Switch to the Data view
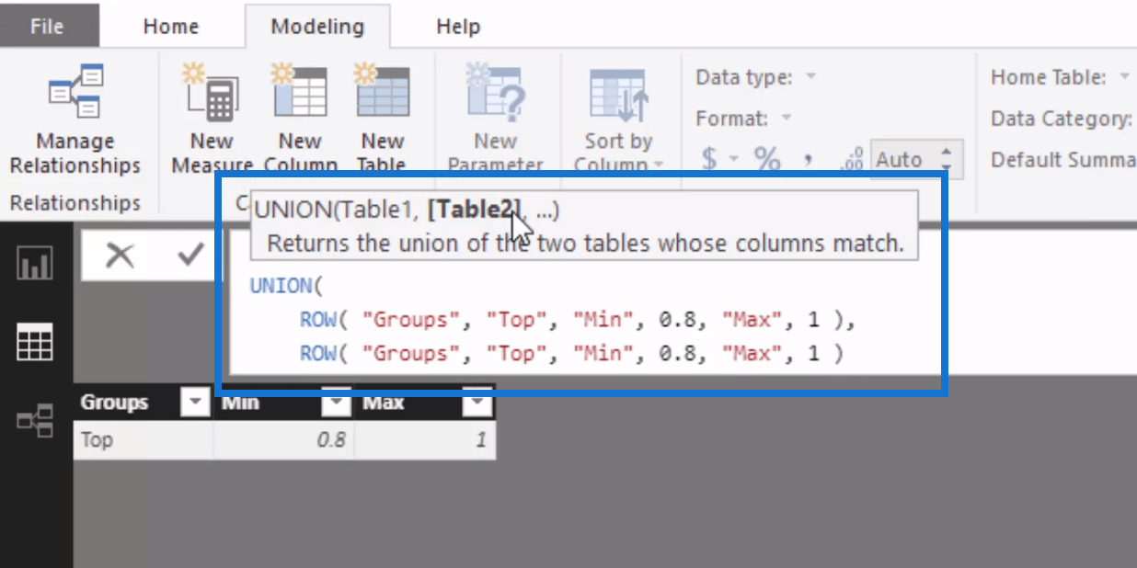This screenshot has width=1137, height=568. (35, 343)
